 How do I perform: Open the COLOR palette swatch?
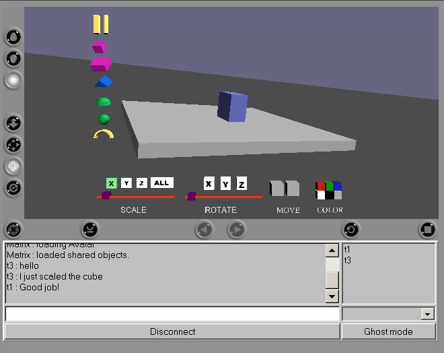coord(328,190)
